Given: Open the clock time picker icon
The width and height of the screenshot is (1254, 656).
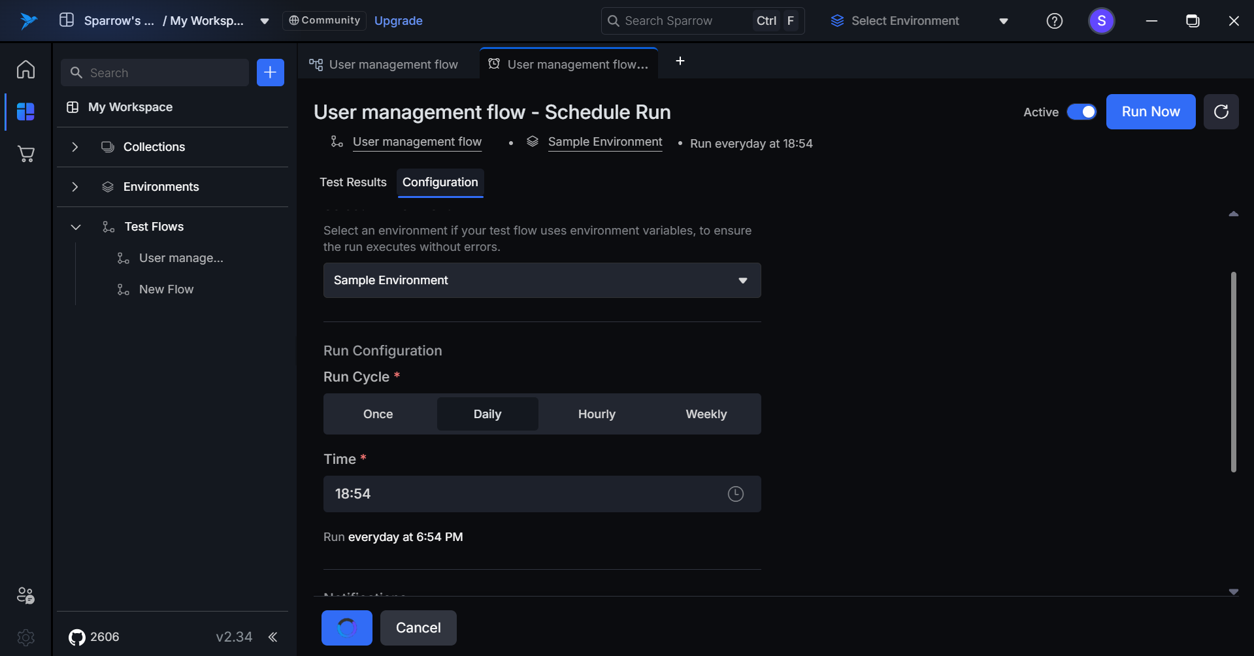Looking at the screenshot, I should (x=735, y=494).
